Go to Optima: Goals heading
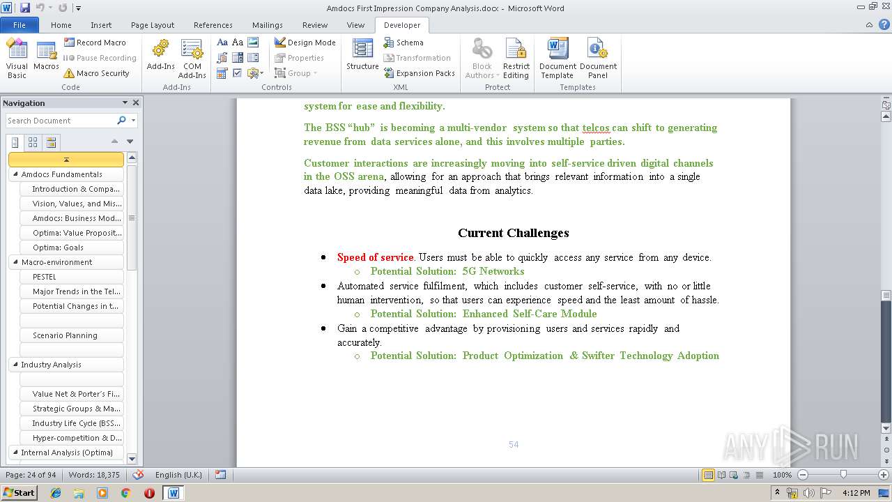Image resolution: width=892 pixels, height=502 pixels. pos(72,248)
